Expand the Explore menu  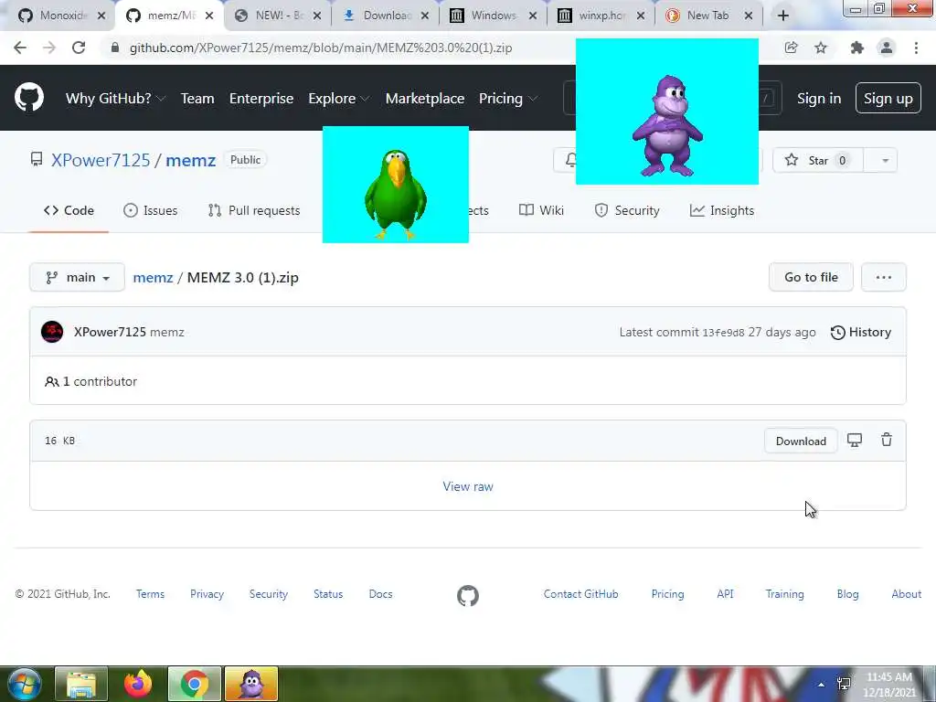338,99
